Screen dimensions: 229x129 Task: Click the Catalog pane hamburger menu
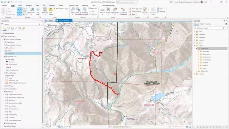(x=226, y=24)
